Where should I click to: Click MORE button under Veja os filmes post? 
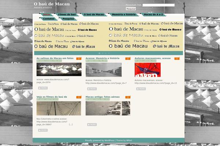click(43, 130)
